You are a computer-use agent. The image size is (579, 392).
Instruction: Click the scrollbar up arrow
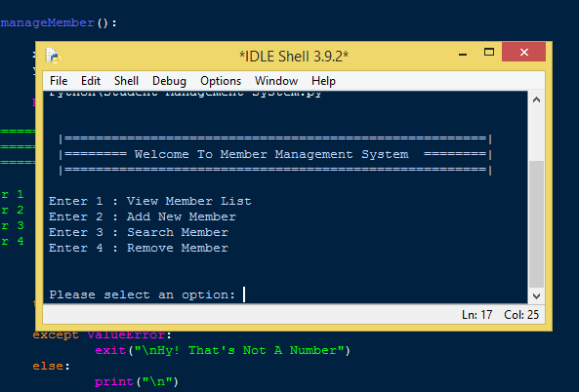tap(537, 99)
